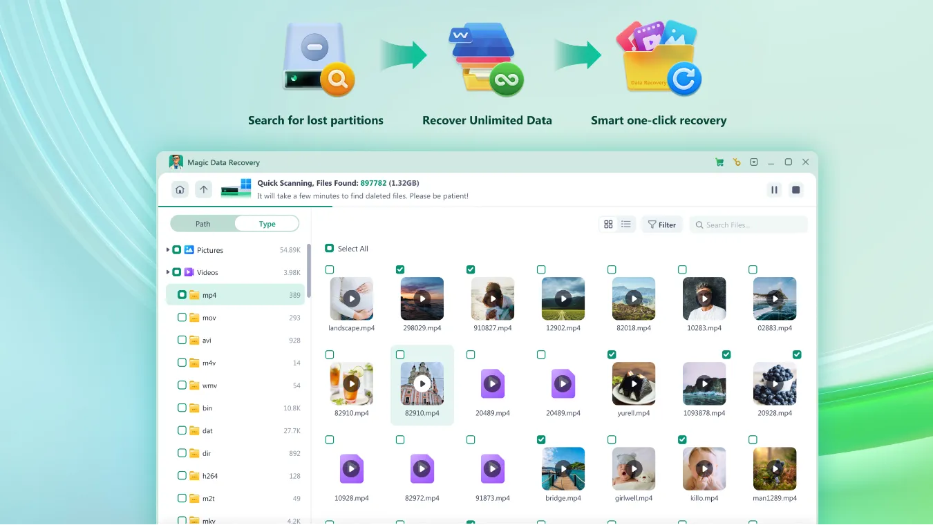The image size is (933, 525).
Task: Pause the scanning process
Action: coord(774,190)
